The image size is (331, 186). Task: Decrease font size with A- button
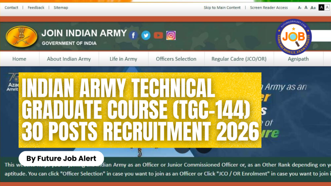pos(300,8)
